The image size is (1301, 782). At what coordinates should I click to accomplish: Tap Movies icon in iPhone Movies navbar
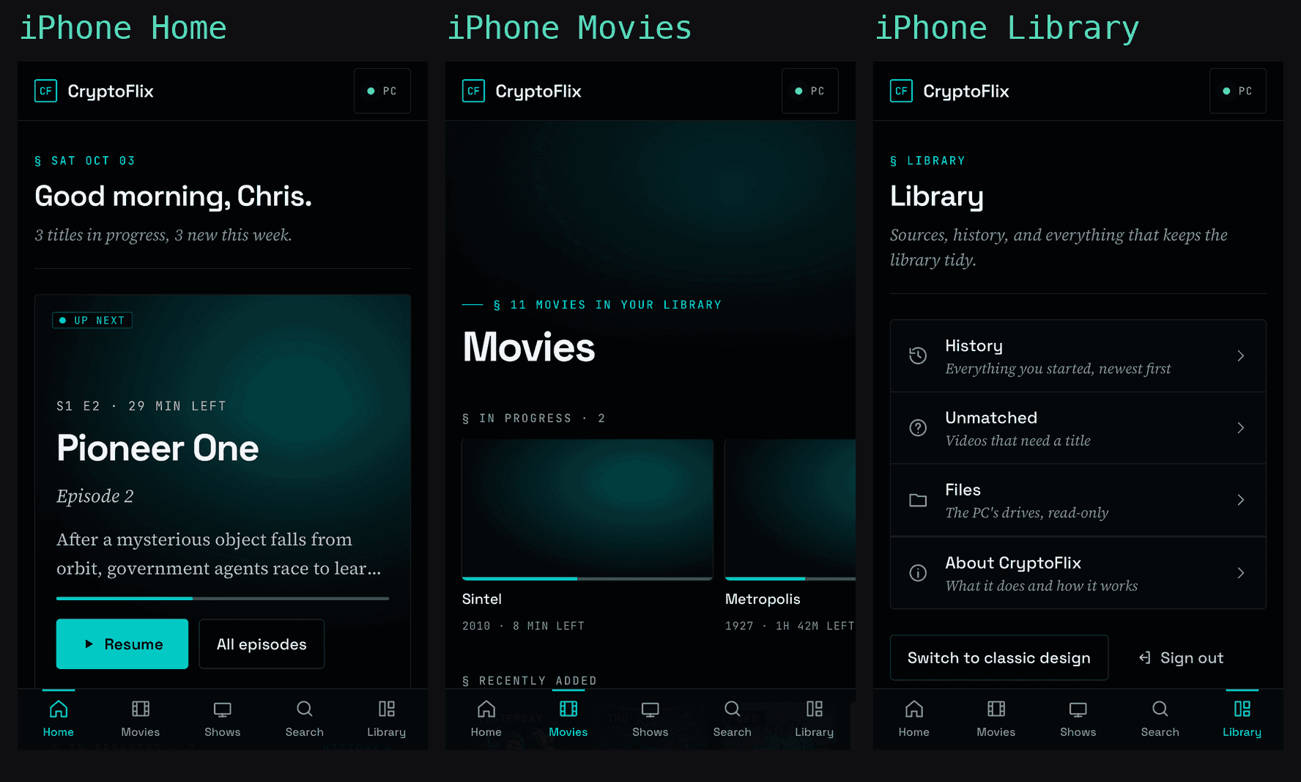click(568, 709)
